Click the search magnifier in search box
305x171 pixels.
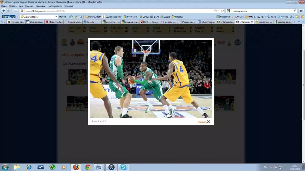click(295, 11)
